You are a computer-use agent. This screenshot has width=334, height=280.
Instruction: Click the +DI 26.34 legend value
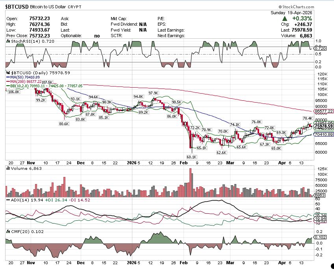tap(56, 200)
